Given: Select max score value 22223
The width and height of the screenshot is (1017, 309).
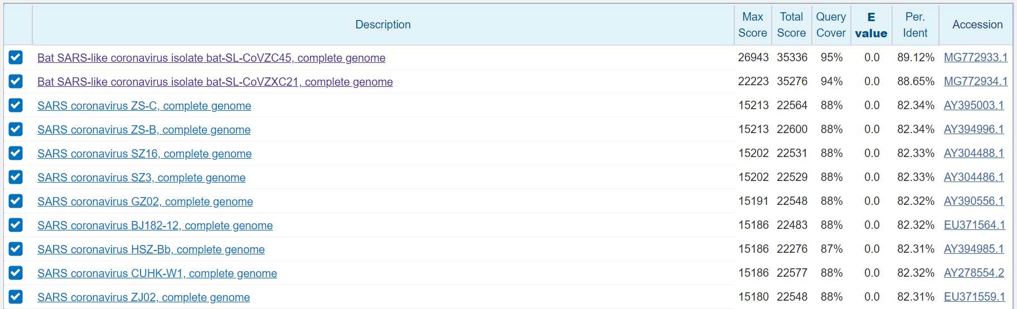Looking at the screenshot, I should pyautogui.click(x=753, y=81).
